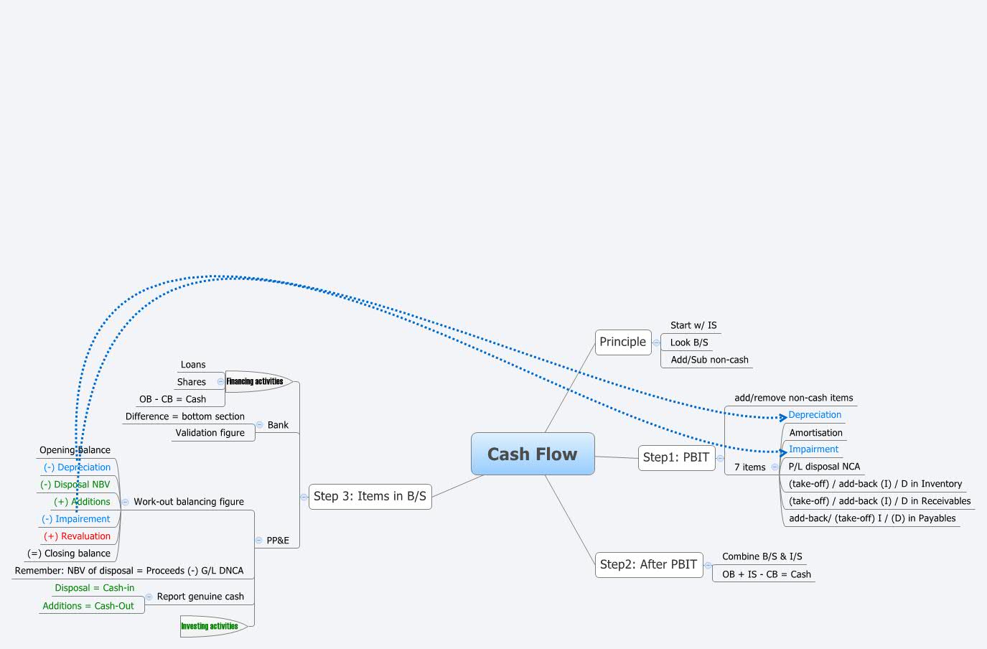Select the Start w/ IS subtopic
This screenshot has width=987, height=649.
point(693,325)
